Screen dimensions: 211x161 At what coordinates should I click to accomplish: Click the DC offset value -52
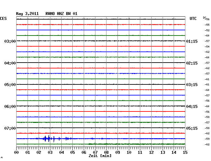pos(207,30)
